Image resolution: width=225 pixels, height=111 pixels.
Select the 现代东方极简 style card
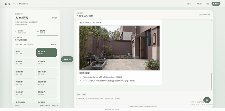pos(46,83)
